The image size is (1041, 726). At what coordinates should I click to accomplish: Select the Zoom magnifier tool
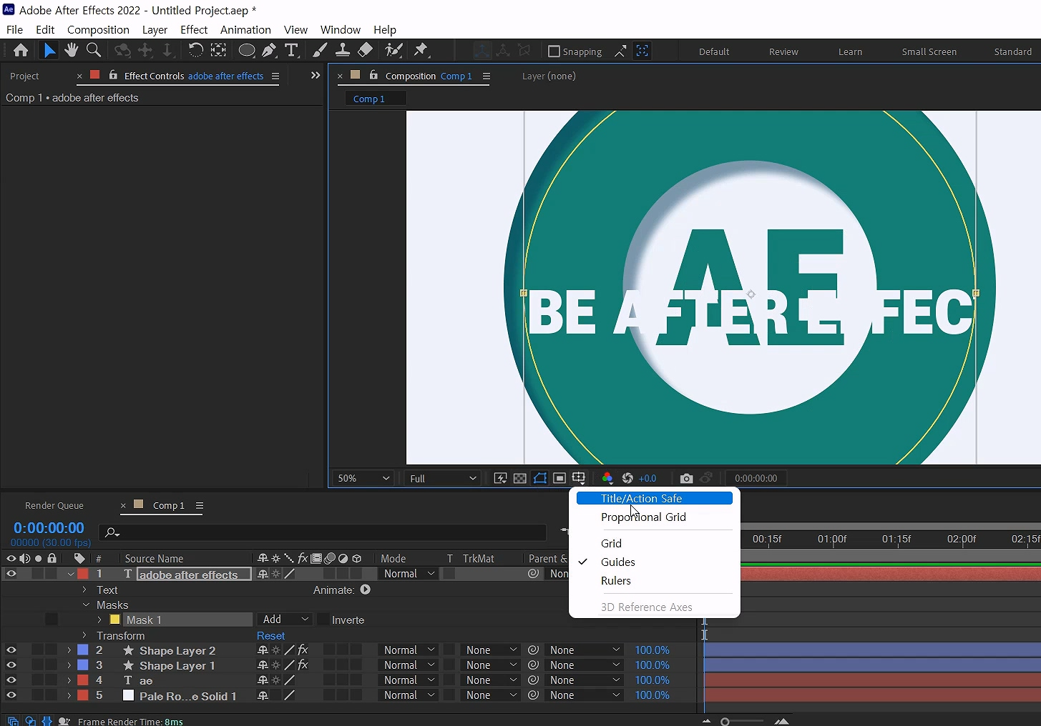(x=93, y=50)
